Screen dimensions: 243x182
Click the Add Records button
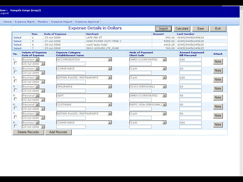pos(58,132)
